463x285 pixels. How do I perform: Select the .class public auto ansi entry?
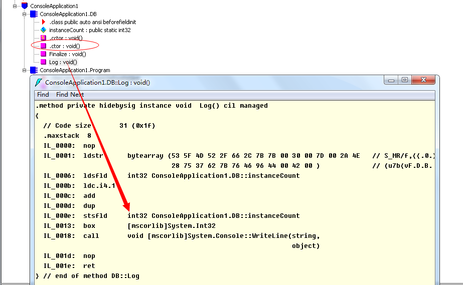pyautogui.click(x=93, y=22)
